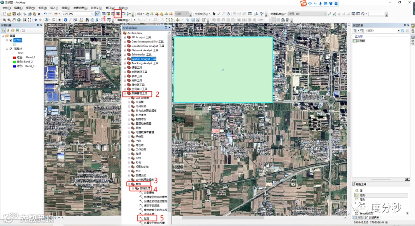Open the georeferencing layer 范围.tif dropdown
Screen dimensions: 415x226
click(x=325, y=14)
